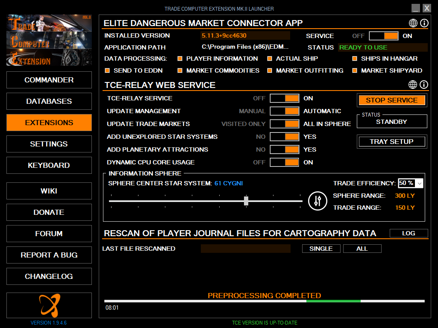Viewport: 438px width, 328px height.
Task: Close the launcher window
Action: click(426, 8)
